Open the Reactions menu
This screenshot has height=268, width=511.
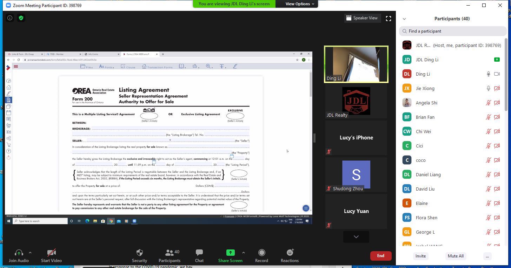(x=290, y=256)
